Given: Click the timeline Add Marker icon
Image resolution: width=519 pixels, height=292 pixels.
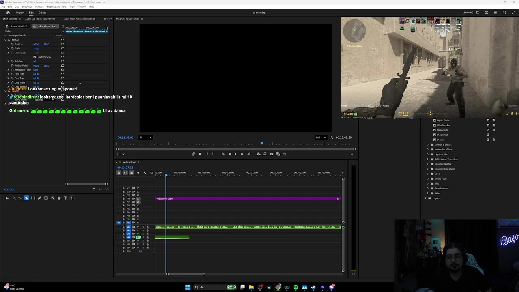Looking at the screenshot, I should pyautogui.click(x=138, y=173).
